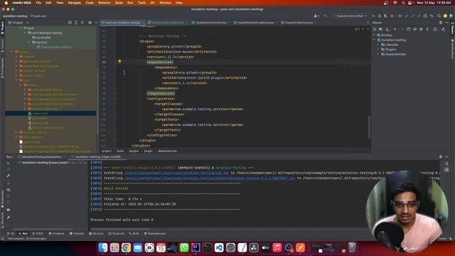Open the Run configuration dropdown
Viewport: 455px width, 256px height.
click(x=350, y=16)
